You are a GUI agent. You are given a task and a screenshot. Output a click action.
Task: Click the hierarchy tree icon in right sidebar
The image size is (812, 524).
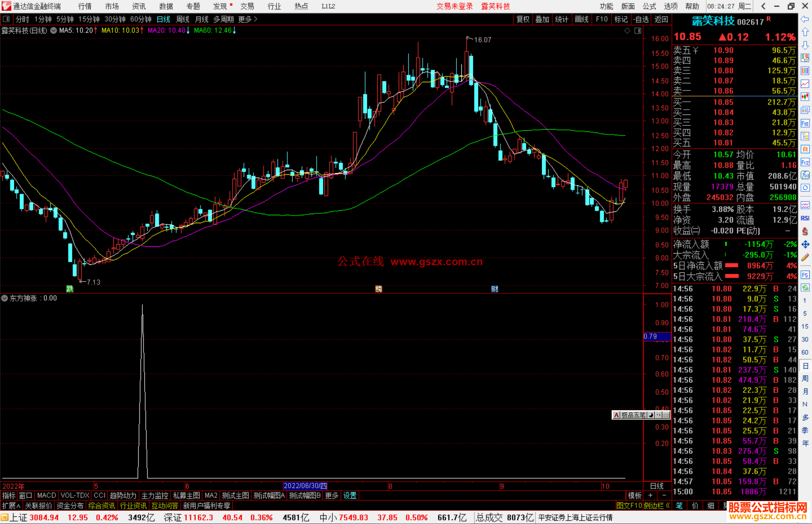pos(805,136)
